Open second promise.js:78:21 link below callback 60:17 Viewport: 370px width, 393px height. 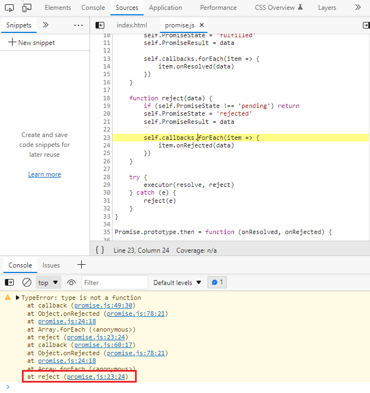click(x=136, y=352)
